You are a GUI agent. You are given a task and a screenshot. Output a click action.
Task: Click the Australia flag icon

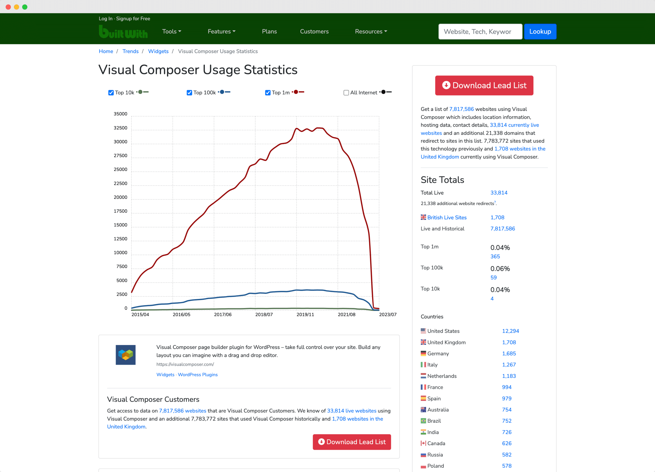423,410
